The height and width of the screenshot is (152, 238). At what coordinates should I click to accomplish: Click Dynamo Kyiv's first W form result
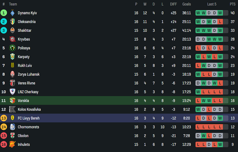[x=198, y=13]
